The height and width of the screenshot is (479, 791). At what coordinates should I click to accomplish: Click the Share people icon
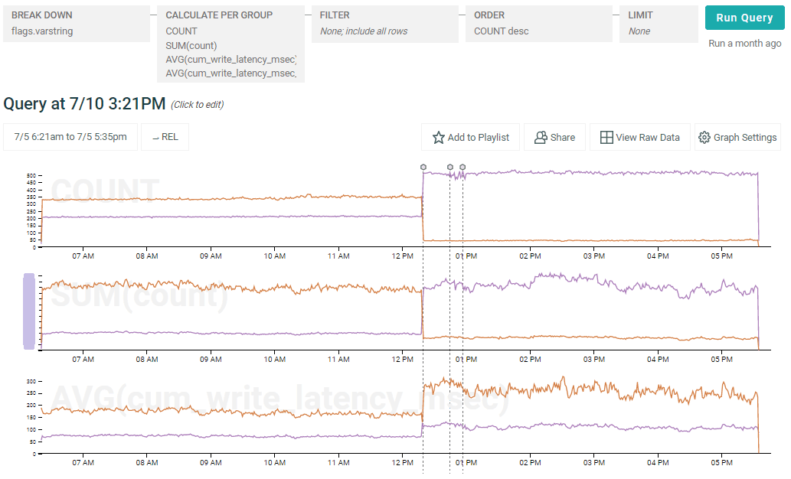tap(541, 138)
